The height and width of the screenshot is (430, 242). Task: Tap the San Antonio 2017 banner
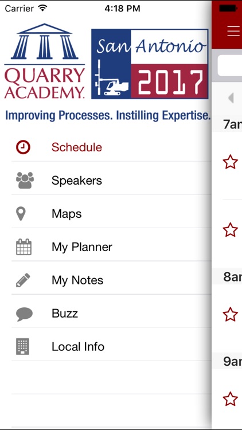point(150,64)
